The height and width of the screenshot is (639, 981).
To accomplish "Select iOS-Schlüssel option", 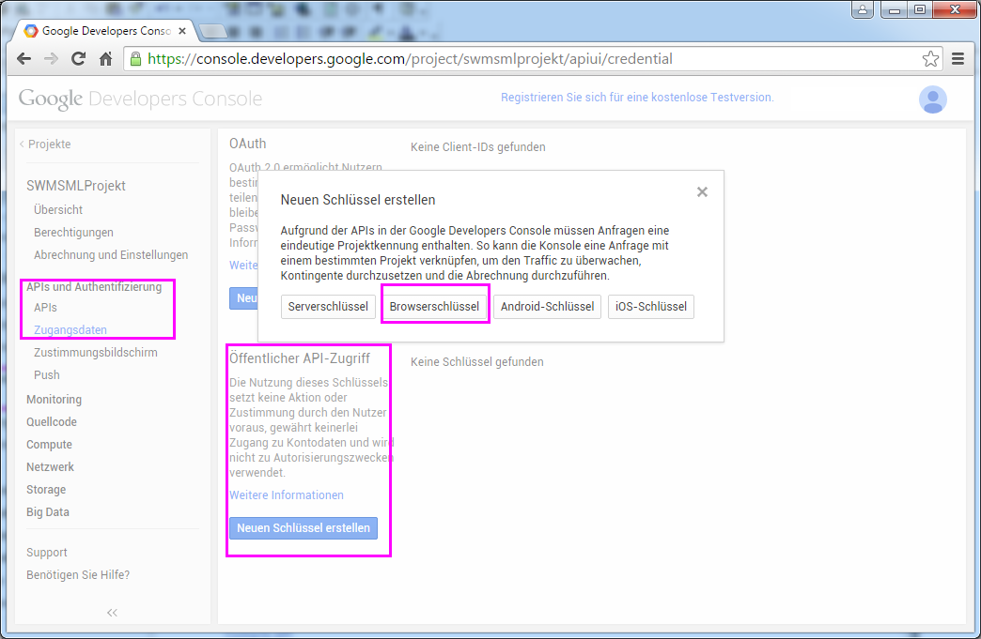I will point(650,307).
